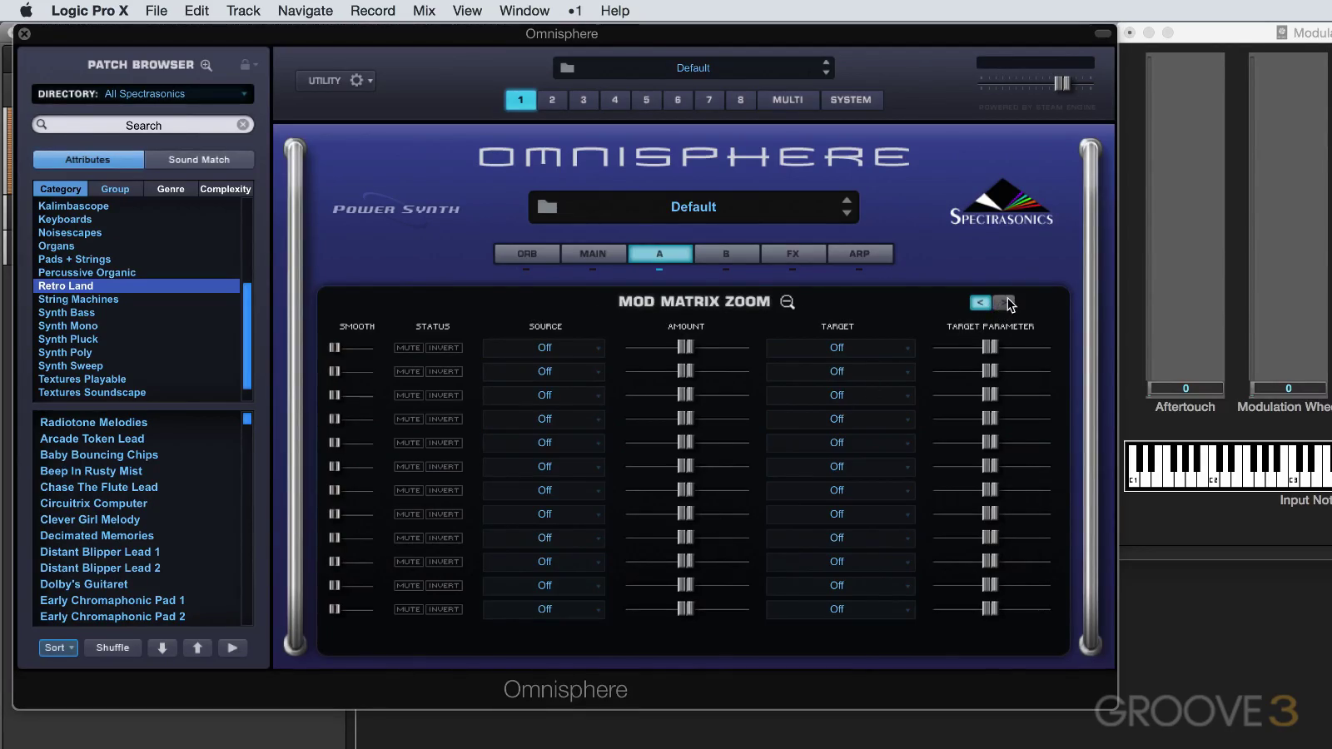This screenshot has height=749, width=1332.
Task: Adjust the master volume slider at top right
Action: [1062, 83]
